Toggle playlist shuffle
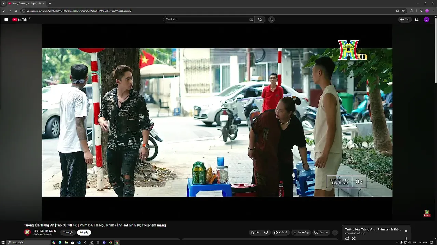 point(354,238)
